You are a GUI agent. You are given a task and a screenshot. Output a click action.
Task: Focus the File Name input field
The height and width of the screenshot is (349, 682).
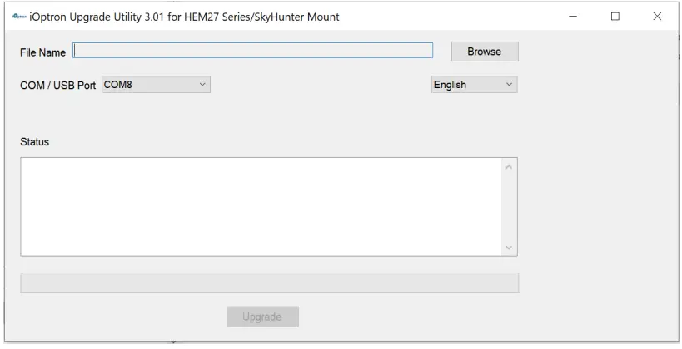tap(252, 51)
